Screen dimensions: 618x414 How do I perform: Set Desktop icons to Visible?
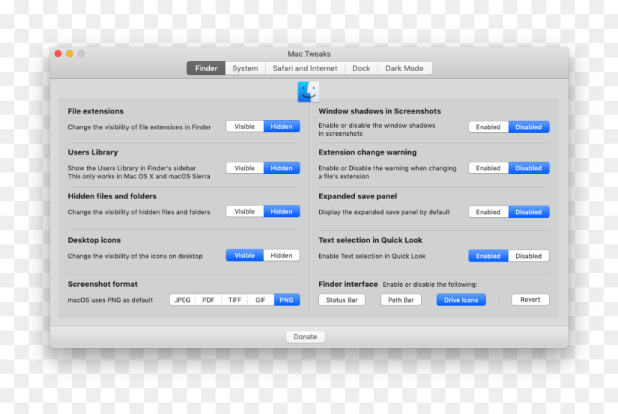click(245, 255)
